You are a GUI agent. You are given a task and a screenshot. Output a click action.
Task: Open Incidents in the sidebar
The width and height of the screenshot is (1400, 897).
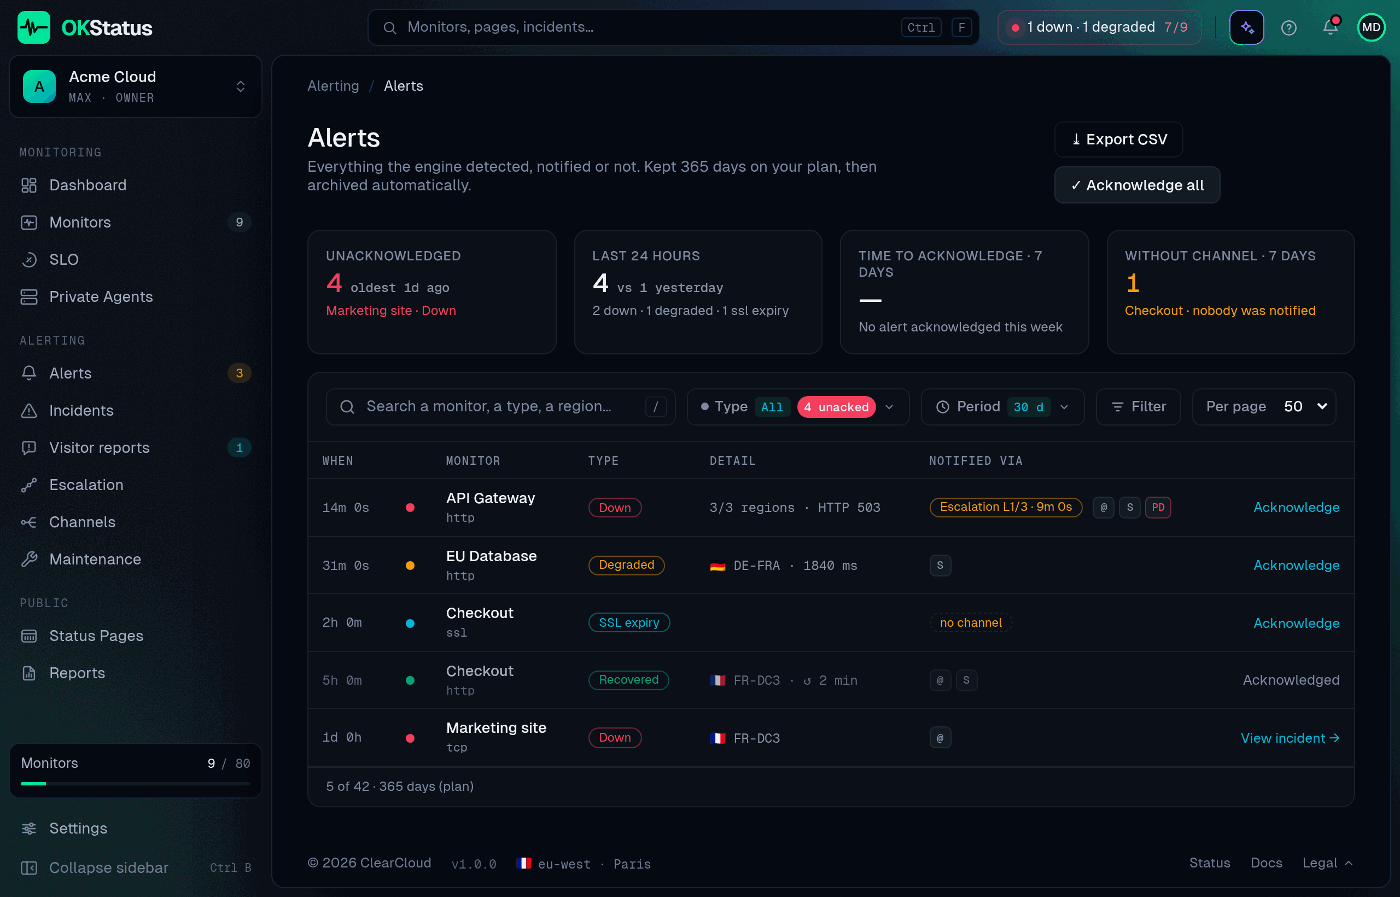136,410
